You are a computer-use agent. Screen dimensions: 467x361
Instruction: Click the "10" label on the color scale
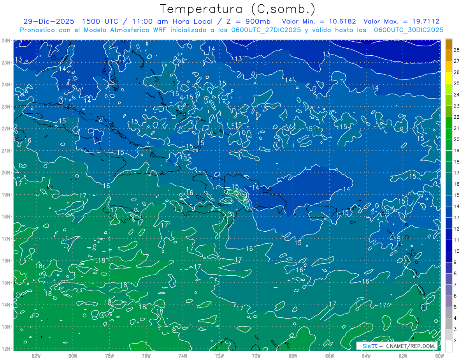[457, 251]
